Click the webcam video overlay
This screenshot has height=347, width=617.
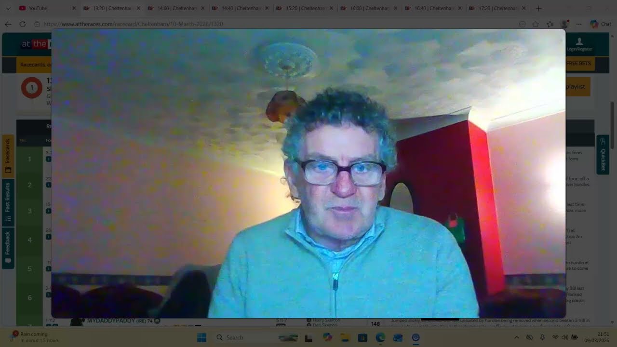coord(308,173)
